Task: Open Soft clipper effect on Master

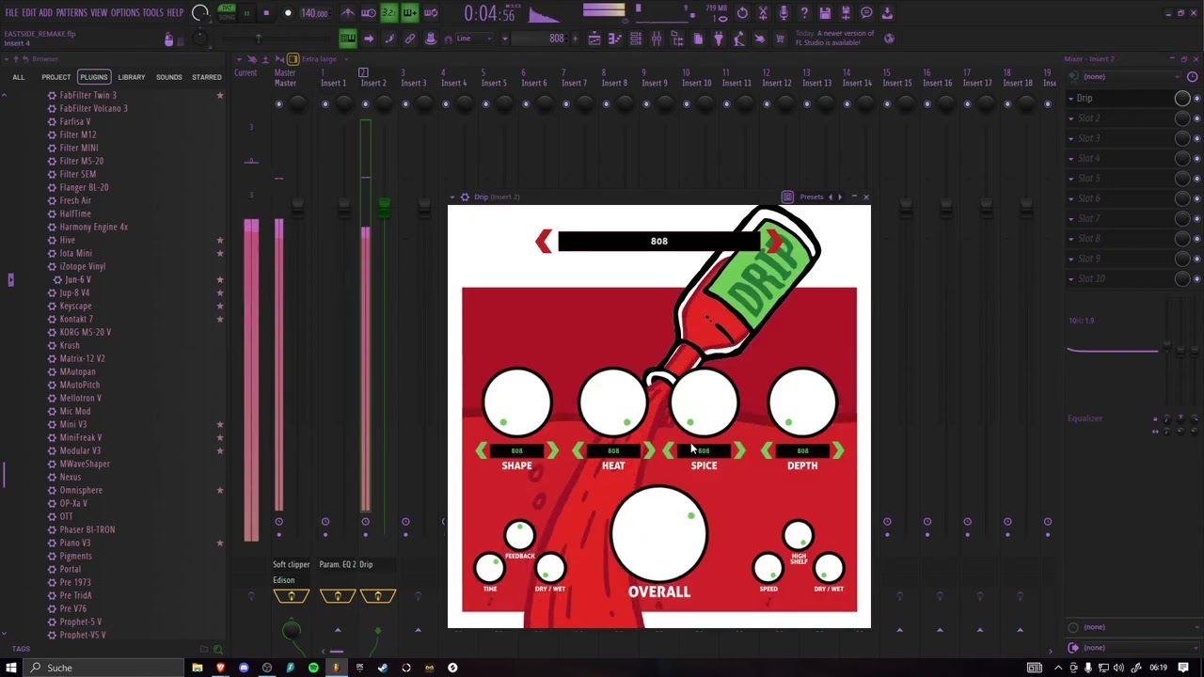Action: tap(292, 564)
